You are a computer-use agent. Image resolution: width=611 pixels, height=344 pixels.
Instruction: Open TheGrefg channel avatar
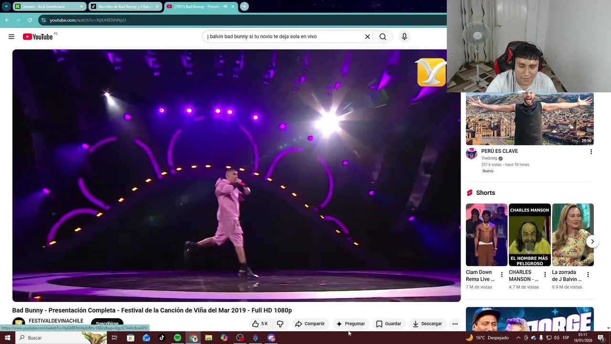pos(472,153)
